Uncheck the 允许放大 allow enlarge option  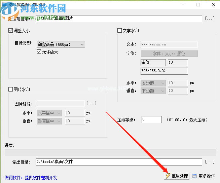tap(39, 52)
